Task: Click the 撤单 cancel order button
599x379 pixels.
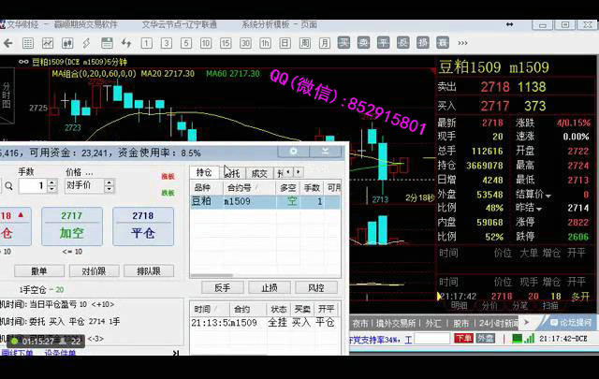Action: click(39, 270)
